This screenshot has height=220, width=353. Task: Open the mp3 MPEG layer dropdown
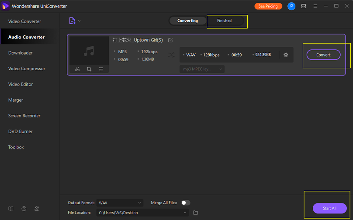[202, 69]
